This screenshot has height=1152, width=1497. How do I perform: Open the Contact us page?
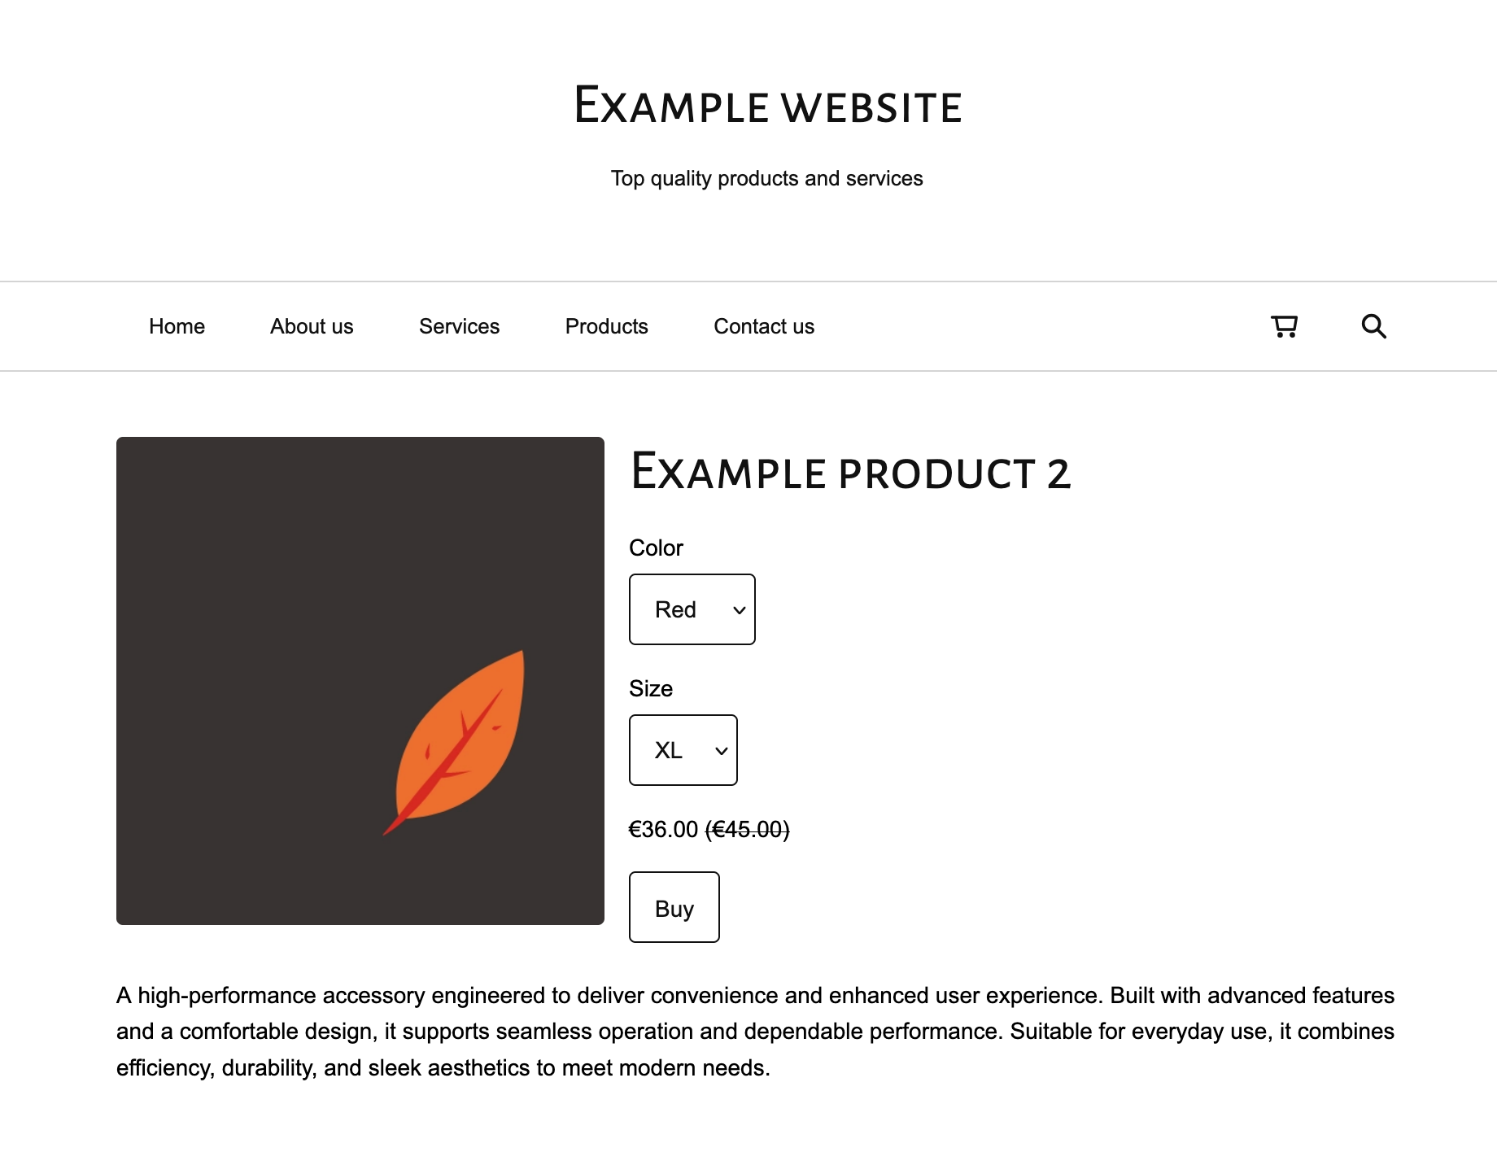763,326
